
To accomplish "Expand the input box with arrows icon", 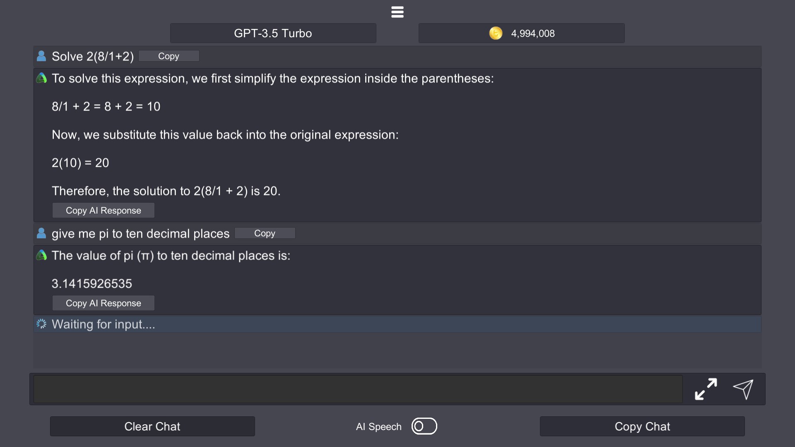I will coord(706,389).
